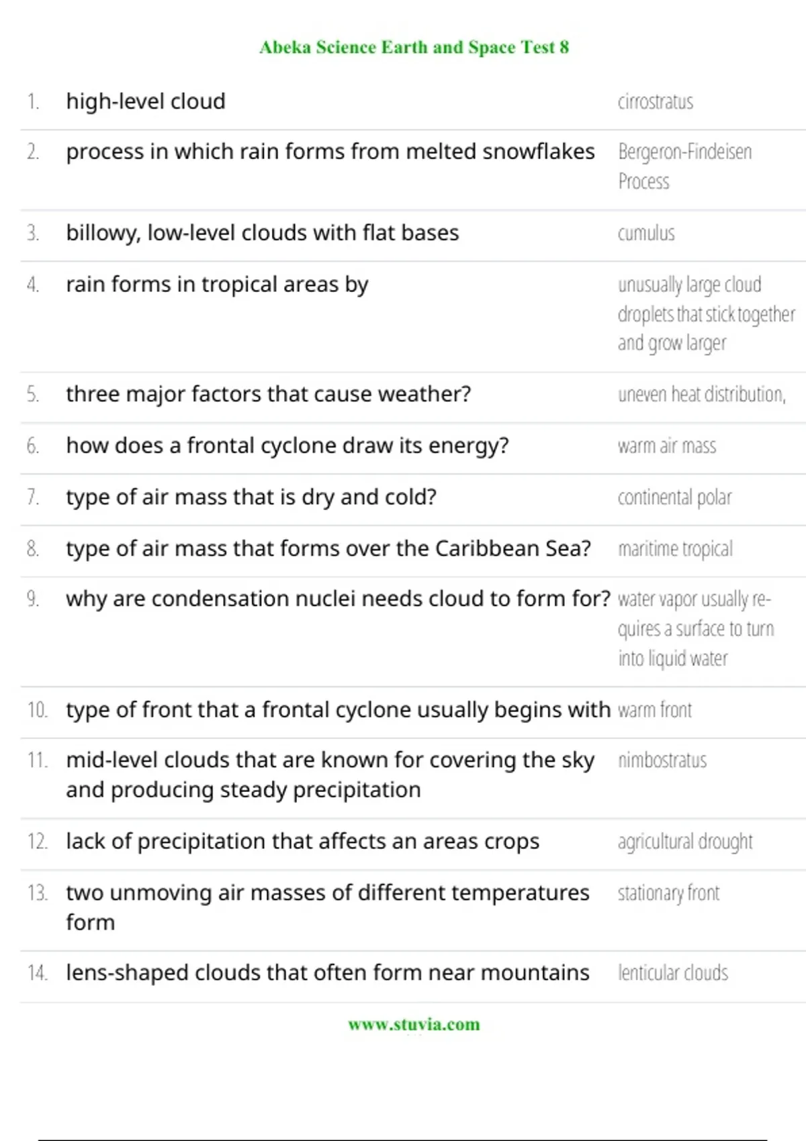Screen dimensions: 806x1141
Task: Click the 'agricultural drought' answer
Action: tap(685, 842)
